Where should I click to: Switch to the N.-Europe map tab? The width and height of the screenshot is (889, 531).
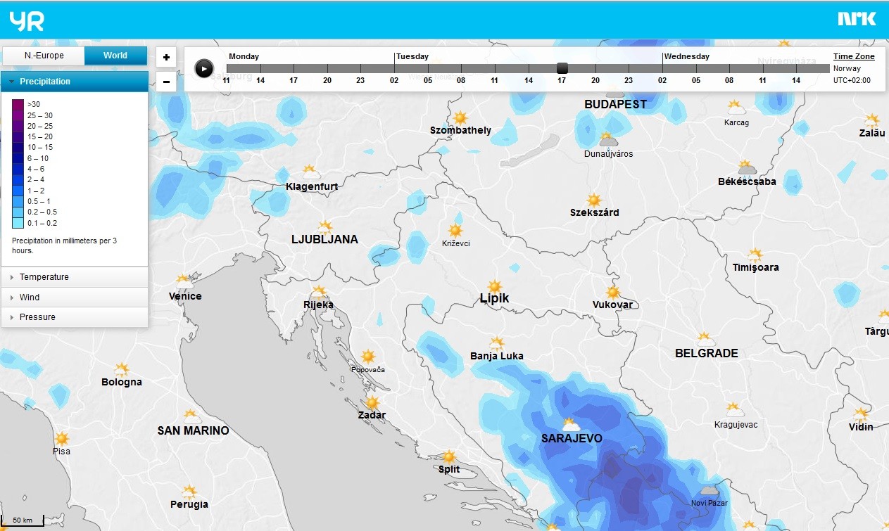click(x=44, y=56)
